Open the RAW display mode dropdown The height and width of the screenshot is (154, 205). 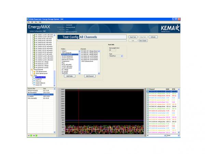point(173,136)
